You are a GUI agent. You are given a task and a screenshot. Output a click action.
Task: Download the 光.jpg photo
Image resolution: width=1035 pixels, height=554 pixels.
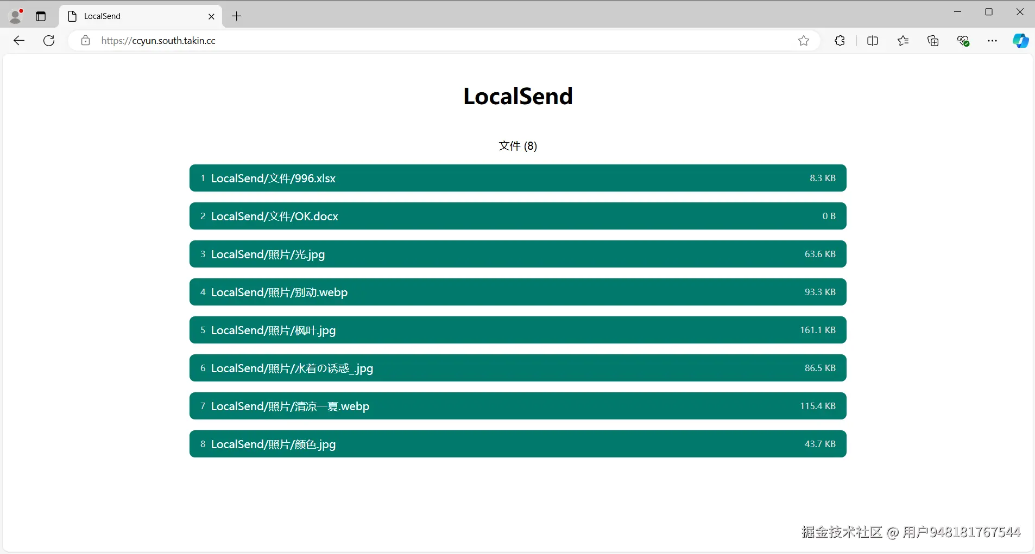[518, 254]
